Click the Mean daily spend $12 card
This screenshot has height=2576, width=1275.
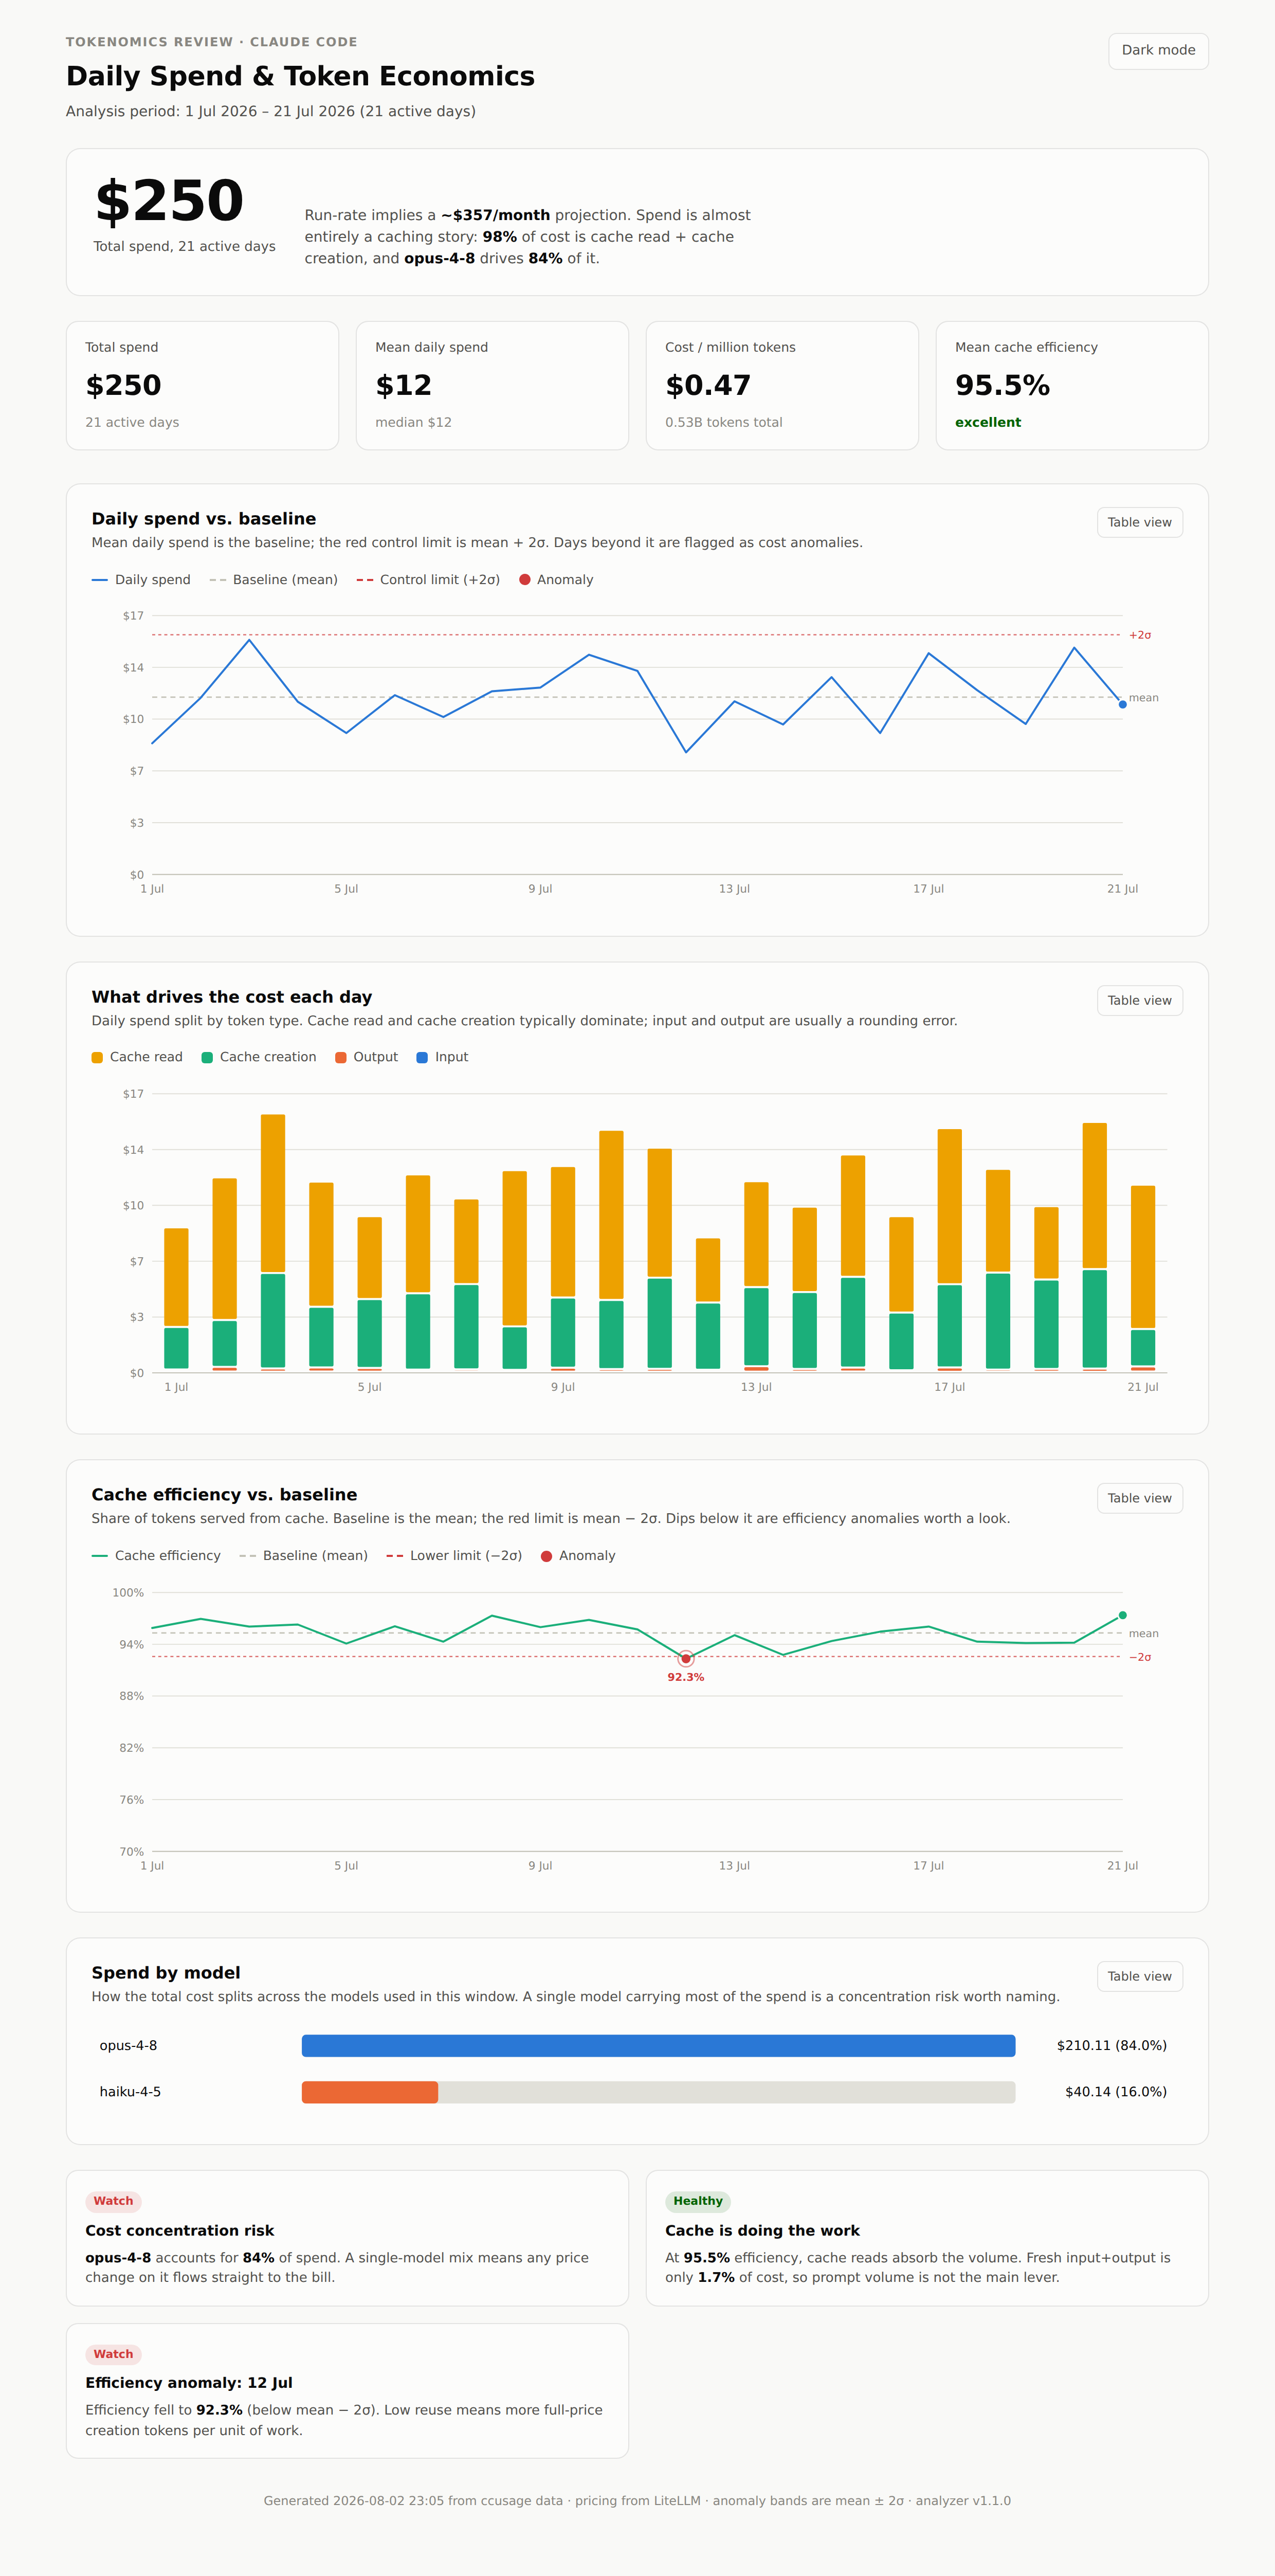492,385
